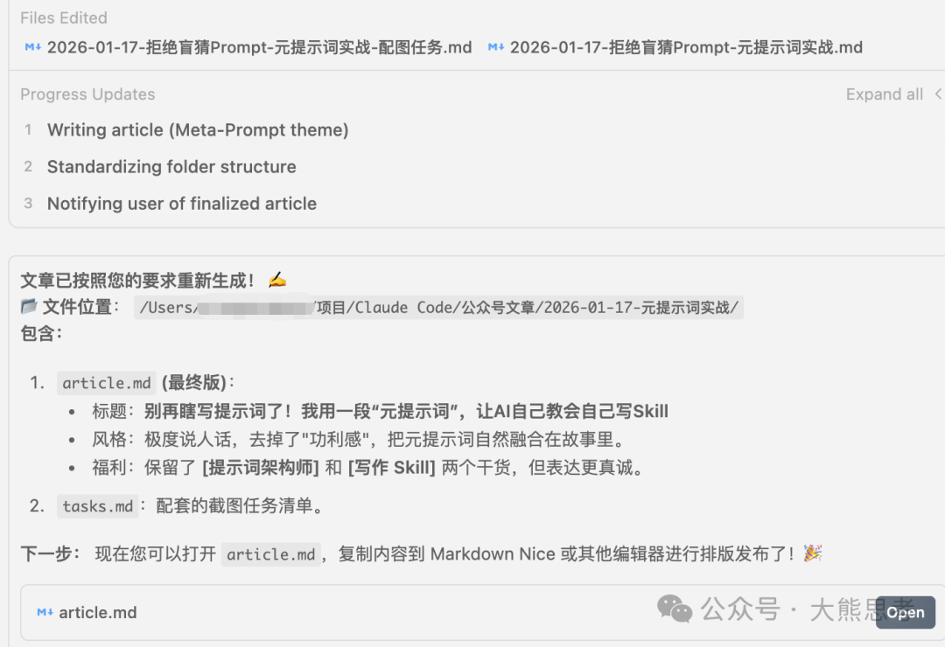The height and width of the screenshot is (647, 945).
Task: Click markdown icon beside 元提示词实战.md file
Action: (495, 47)
